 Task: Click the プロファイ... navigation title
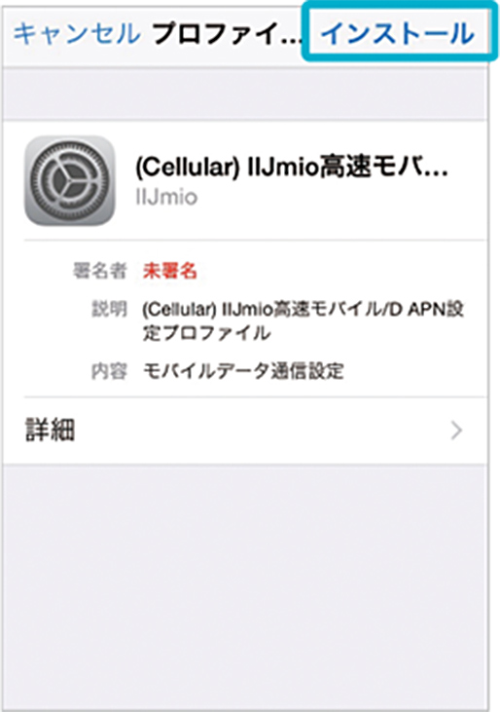click(227, 33)
